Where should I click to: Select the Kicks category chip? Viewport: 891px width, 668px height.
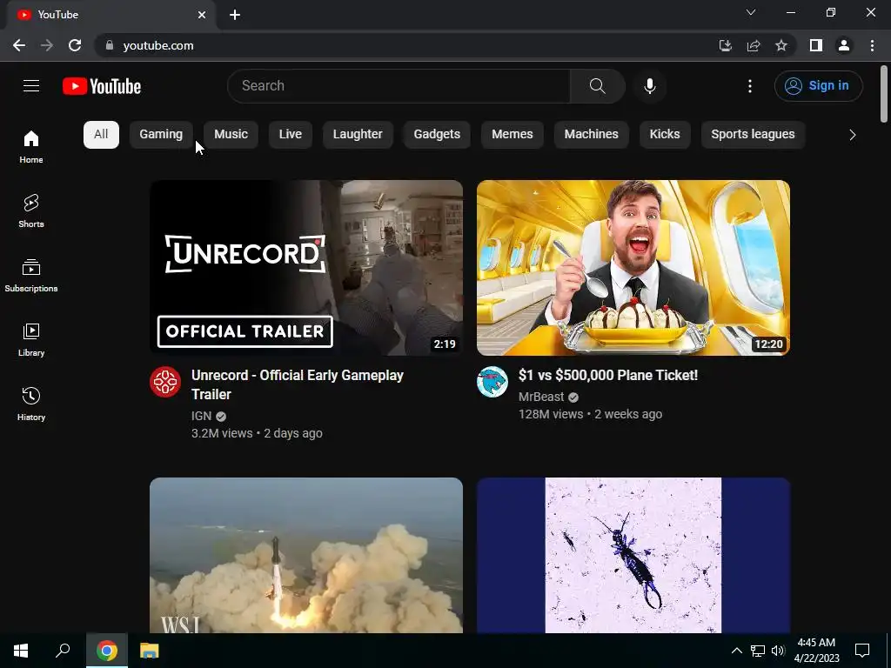(665, 135)
